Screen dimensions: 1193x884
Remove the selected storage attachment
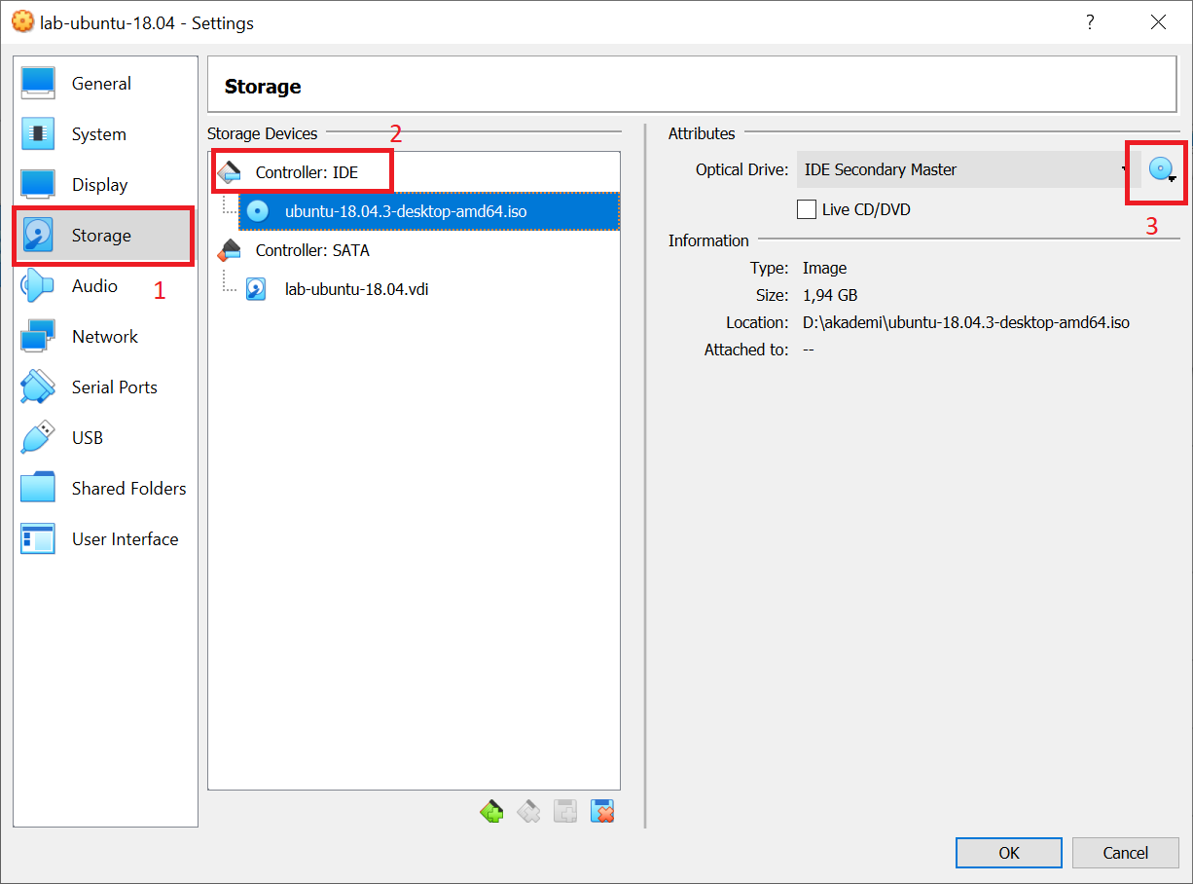click(x=602, y=811)
